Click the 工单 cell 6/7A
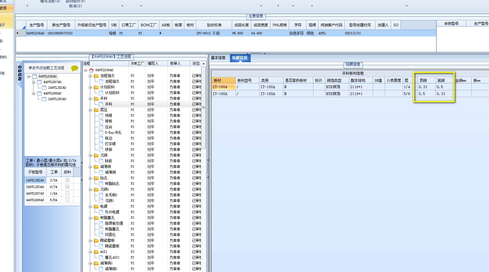This screenshot has width=489, height=272. coord(54,187)
